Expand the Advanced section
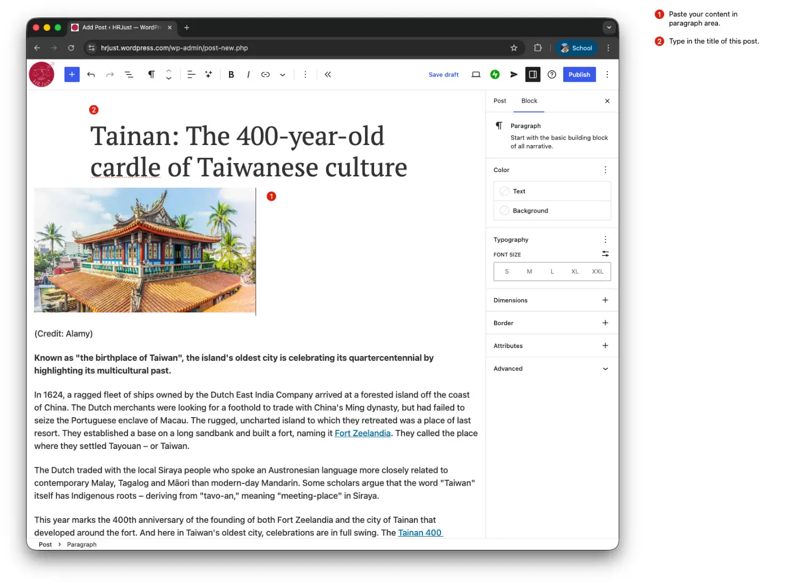This screenshot has height=585, width=797. [x=552, y=369]
